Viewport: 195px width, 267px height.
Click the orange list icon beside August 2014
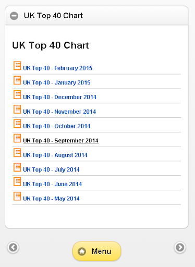(x=17, y=153)
